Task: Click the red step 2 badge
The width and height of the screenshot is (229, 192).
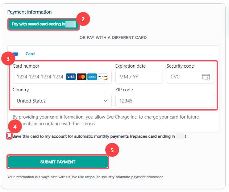Action: pos(83,19)
